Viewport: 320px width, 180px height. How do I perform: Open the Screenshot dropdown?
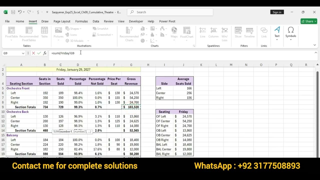(103, 35)
